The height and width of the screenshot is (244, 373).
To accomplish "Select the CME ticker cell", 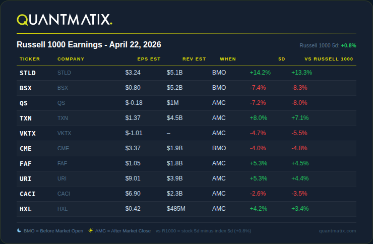I will click(x=26, y=149).
